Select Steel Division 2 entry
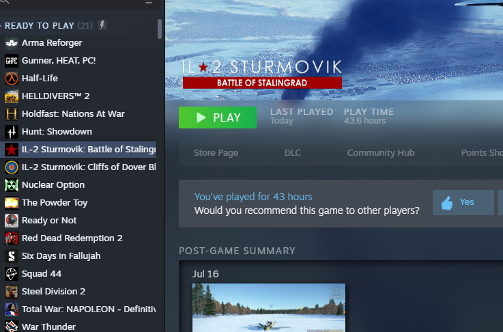Image resolution: width=503 pixels, height=332 pixels. pos(78,292)
